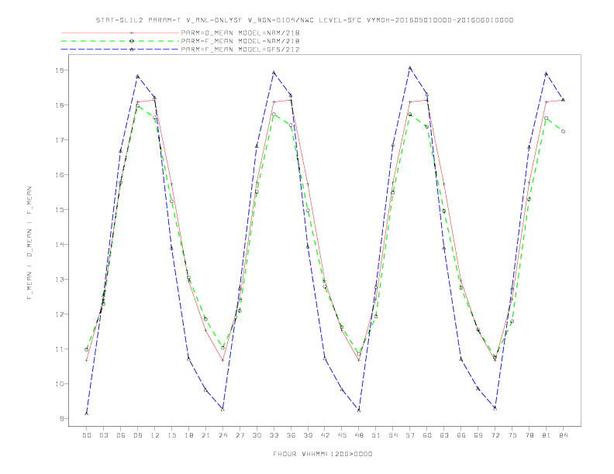This screenshot has width=614, height=474.
Task: Click x-axis tick label 57
Action: click(x=410, y=435)
